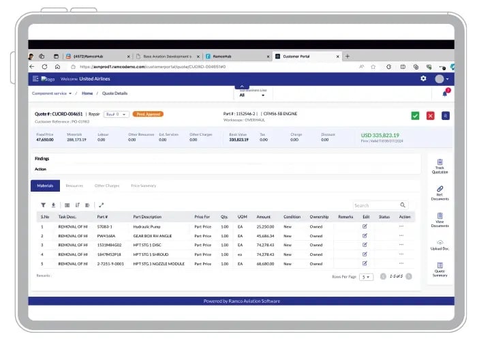Click the green approve checkmark button
The height and width of the screenshot is (341, 477).
[x=415, y=115]
